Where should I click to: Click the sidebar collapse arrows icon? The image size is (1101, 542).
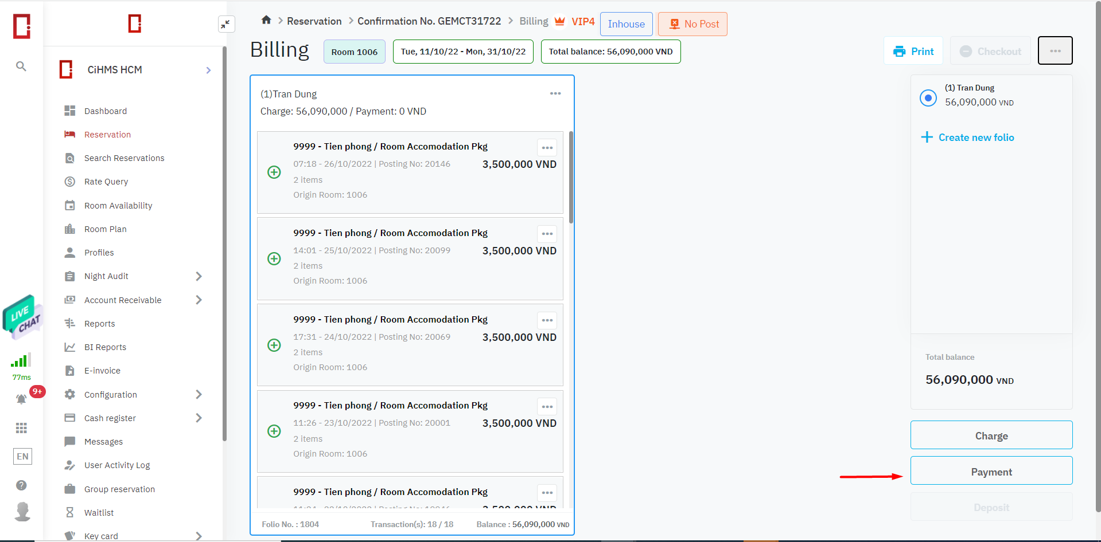(226, 24)
